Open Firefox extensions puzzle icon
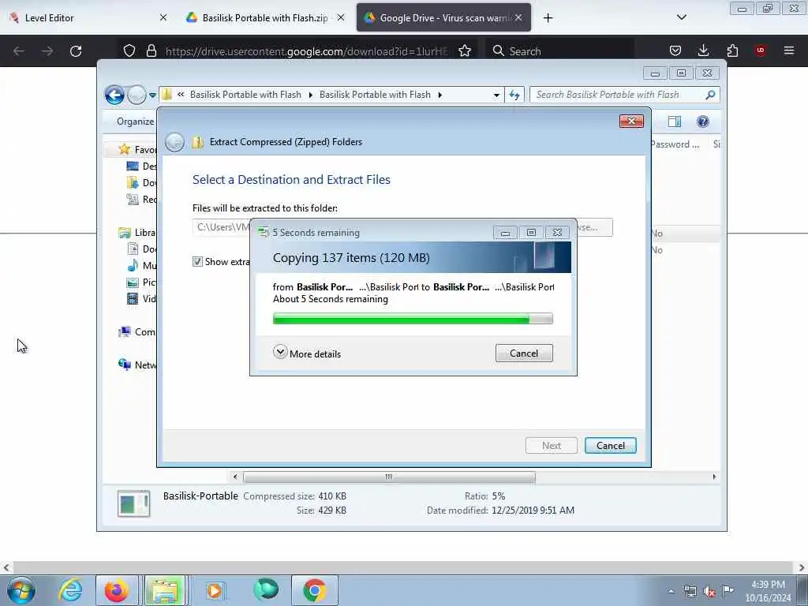Screen dimensions: 808x606 point(732,50)
